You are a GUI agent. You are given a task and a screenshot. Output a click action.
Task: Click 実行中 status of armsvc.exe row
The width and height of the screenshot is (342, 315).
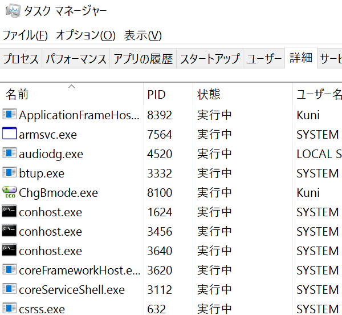click(214, 135)
